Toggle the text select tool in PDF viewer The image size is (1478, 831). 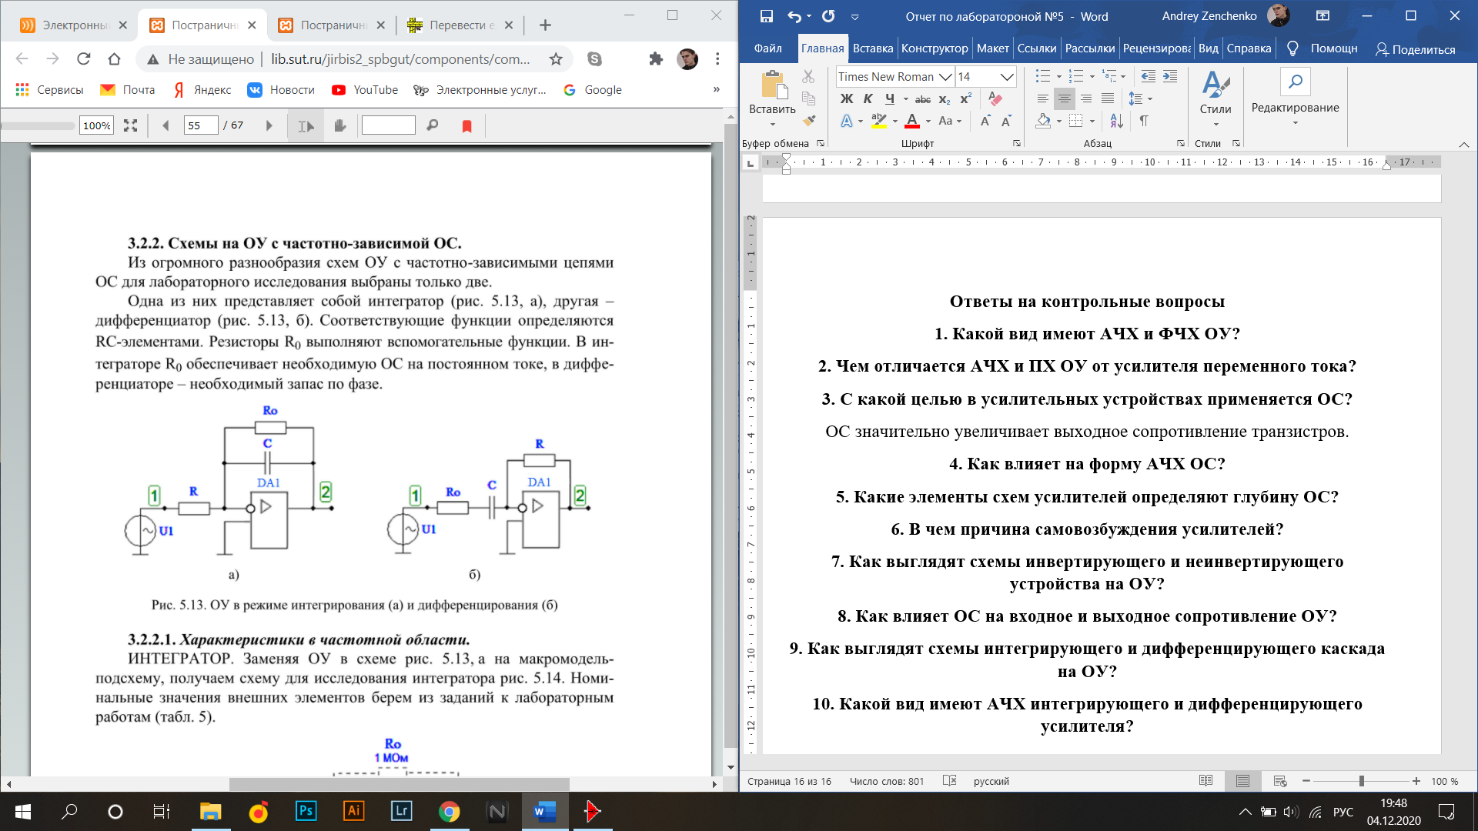click(306, 125)
